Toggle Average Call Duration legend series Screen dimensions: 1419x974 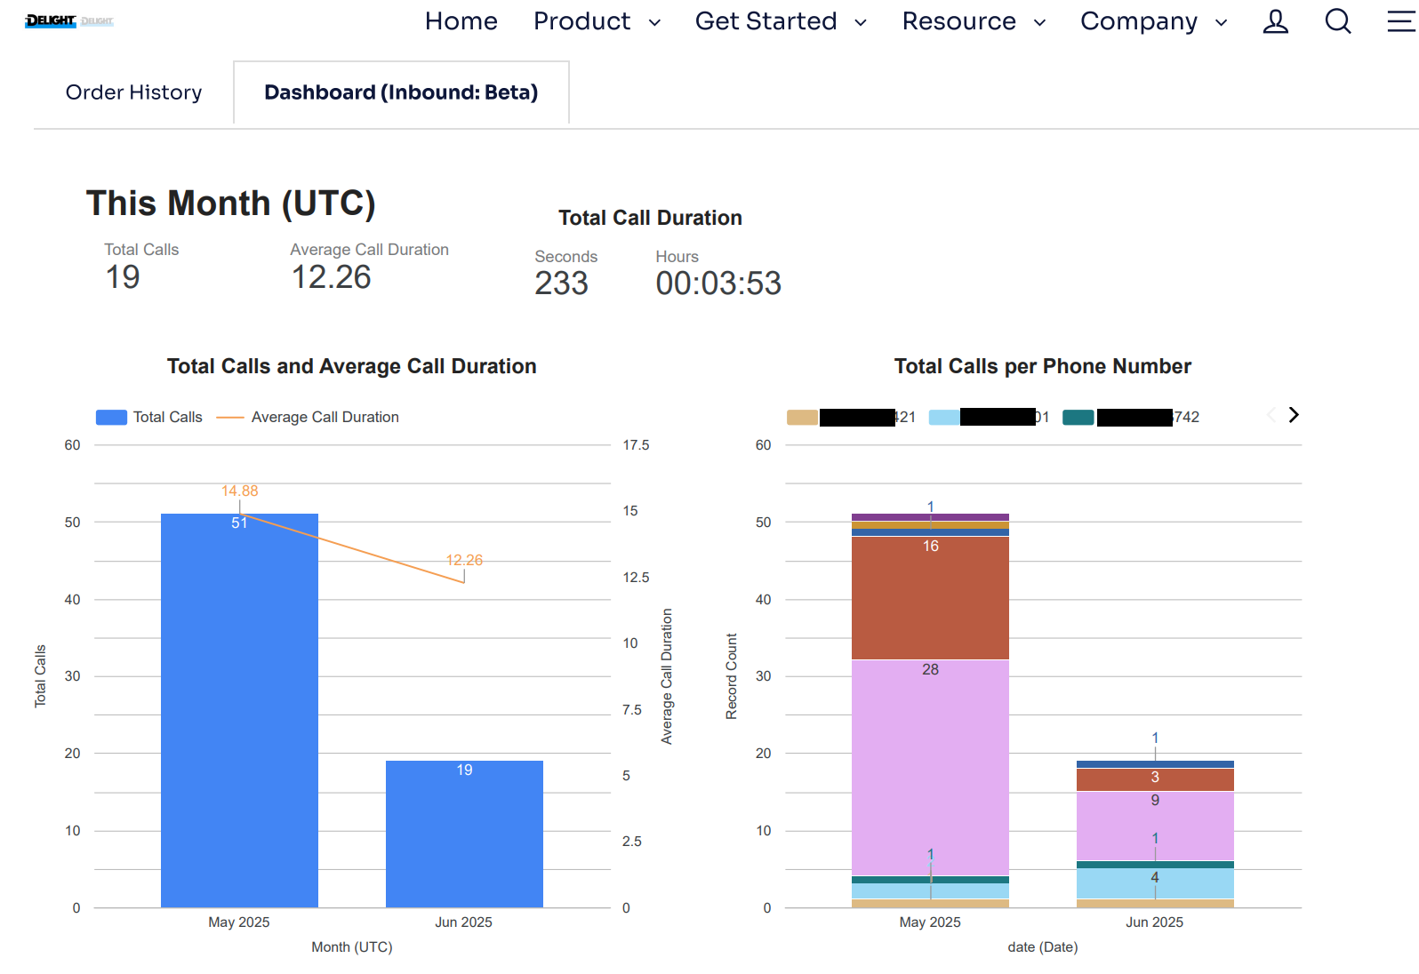coord(308,418)
